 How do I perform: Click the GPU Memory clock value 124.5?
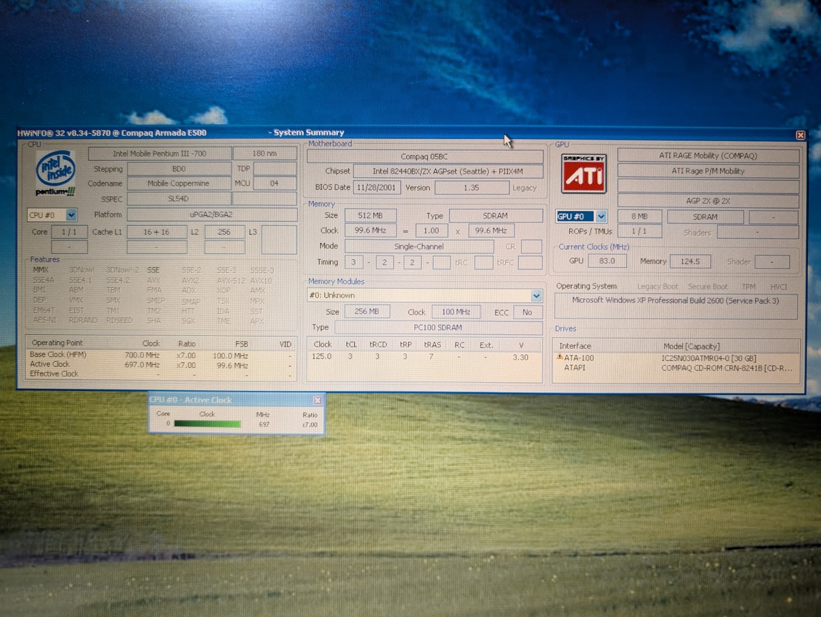pos(690,261)
